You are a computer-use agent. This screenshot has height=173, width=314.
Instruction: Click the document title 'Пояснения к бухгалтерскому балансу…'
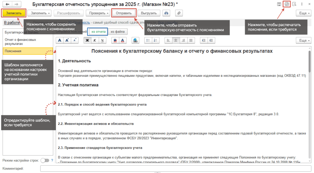(x=182, y=51)
